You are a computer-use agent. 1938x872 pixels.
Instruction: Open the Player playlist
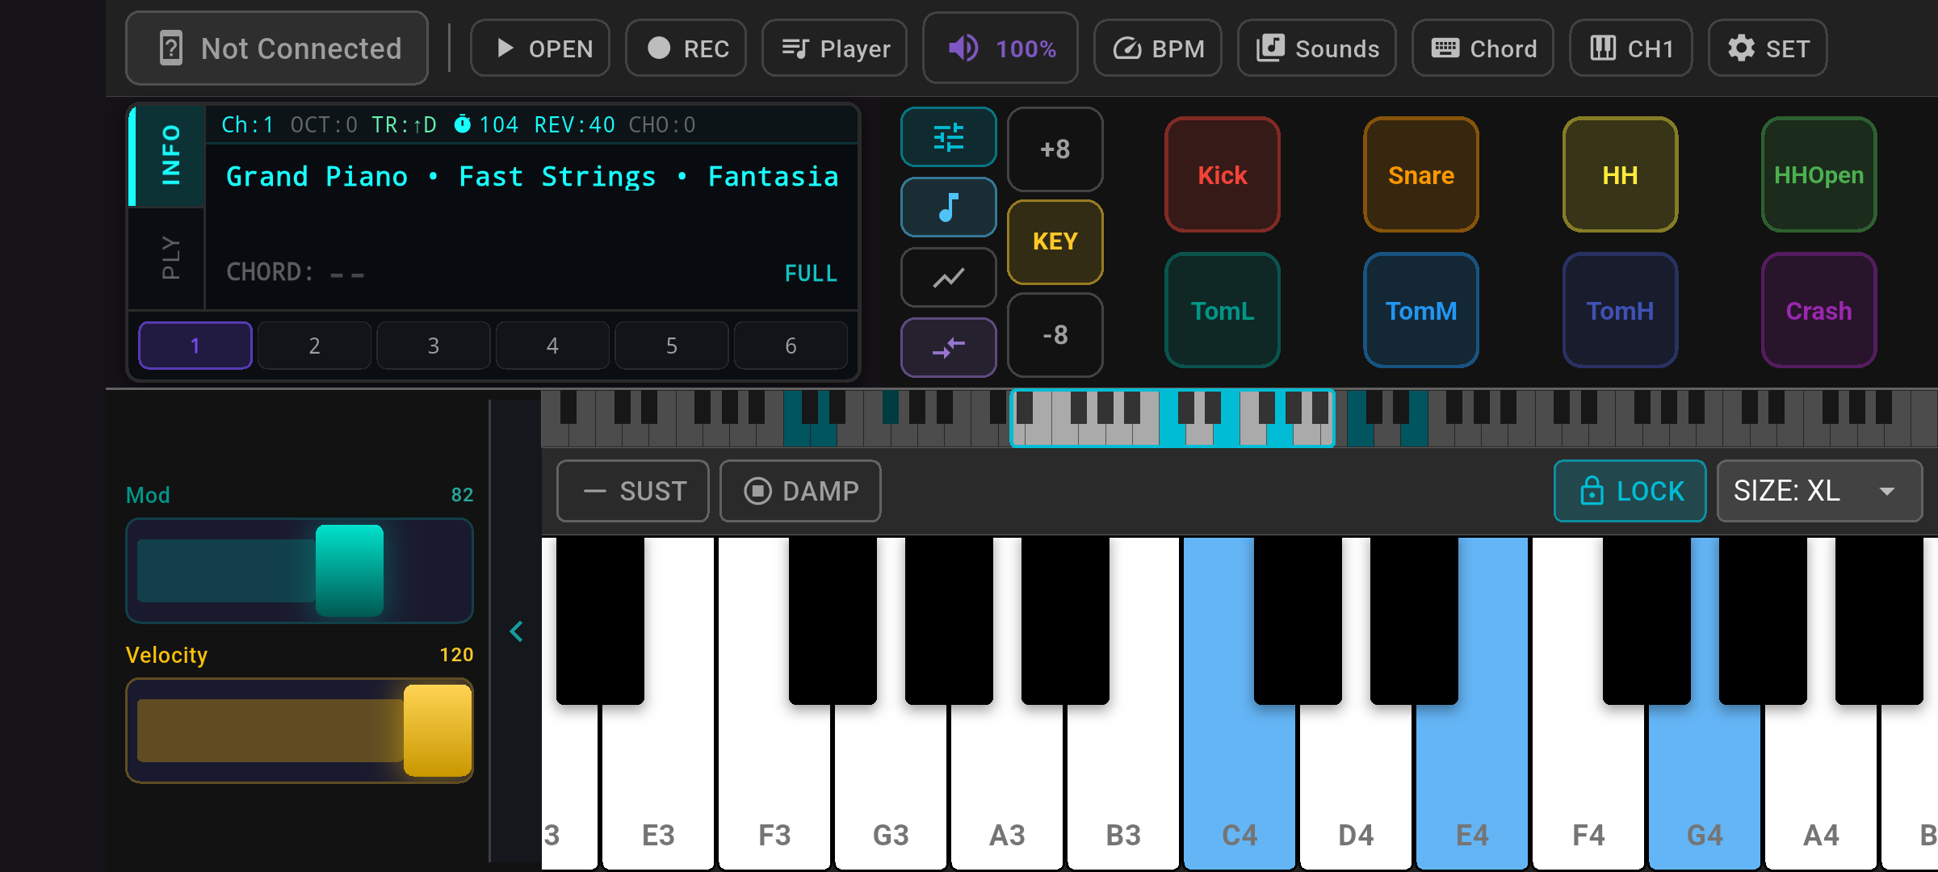(x=835, y=48)
